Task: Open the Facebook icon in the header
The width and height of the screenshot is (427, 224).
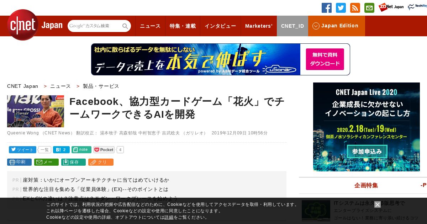Action: click(327, 8)
